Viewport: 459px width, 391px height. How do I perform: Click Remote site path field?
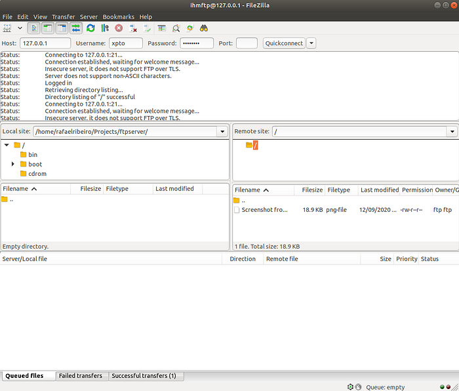click(x=359, y=131)
